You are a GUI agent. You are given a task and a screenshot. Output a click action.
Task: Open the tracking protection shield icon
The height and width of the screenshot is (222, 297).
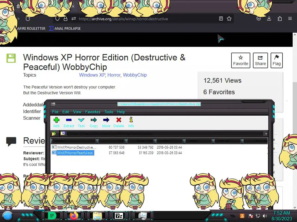pos(57,19)
